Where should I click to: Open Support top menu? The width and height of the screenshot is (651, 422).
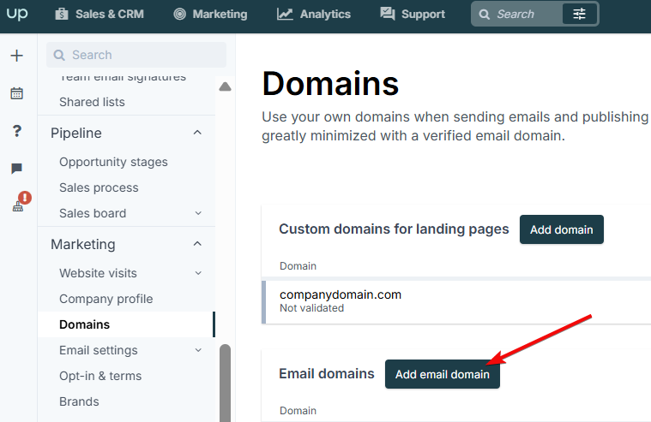(x=413, y=14)
